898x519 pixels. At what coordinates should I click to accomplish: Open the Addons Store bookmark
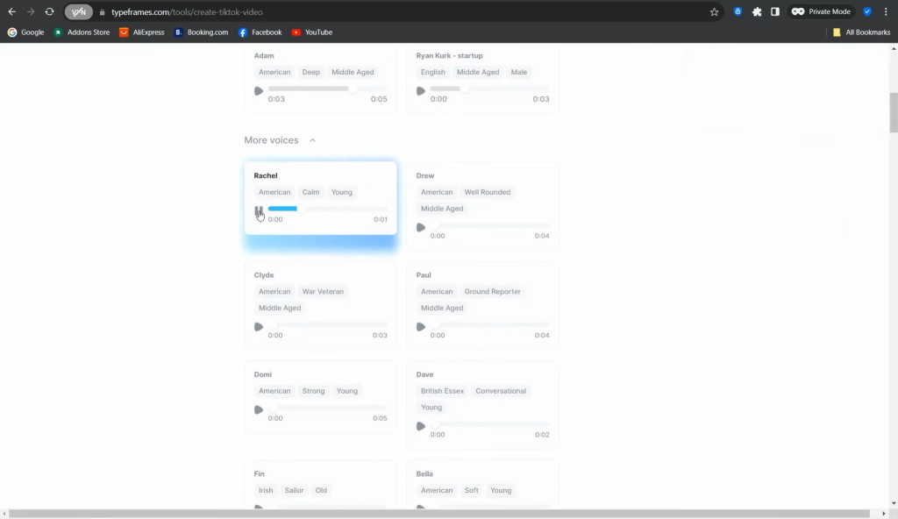(x=82, y=32)
